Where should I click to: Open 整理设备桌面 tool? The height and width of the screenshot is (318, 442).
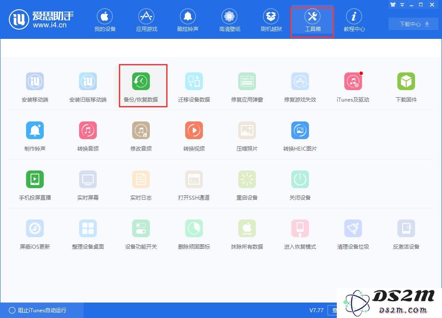(x=88, y=235)
